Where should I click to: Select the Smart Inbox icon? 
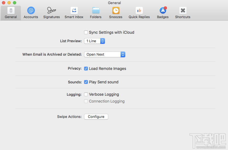pyautogui.click(x=74, y=10)
